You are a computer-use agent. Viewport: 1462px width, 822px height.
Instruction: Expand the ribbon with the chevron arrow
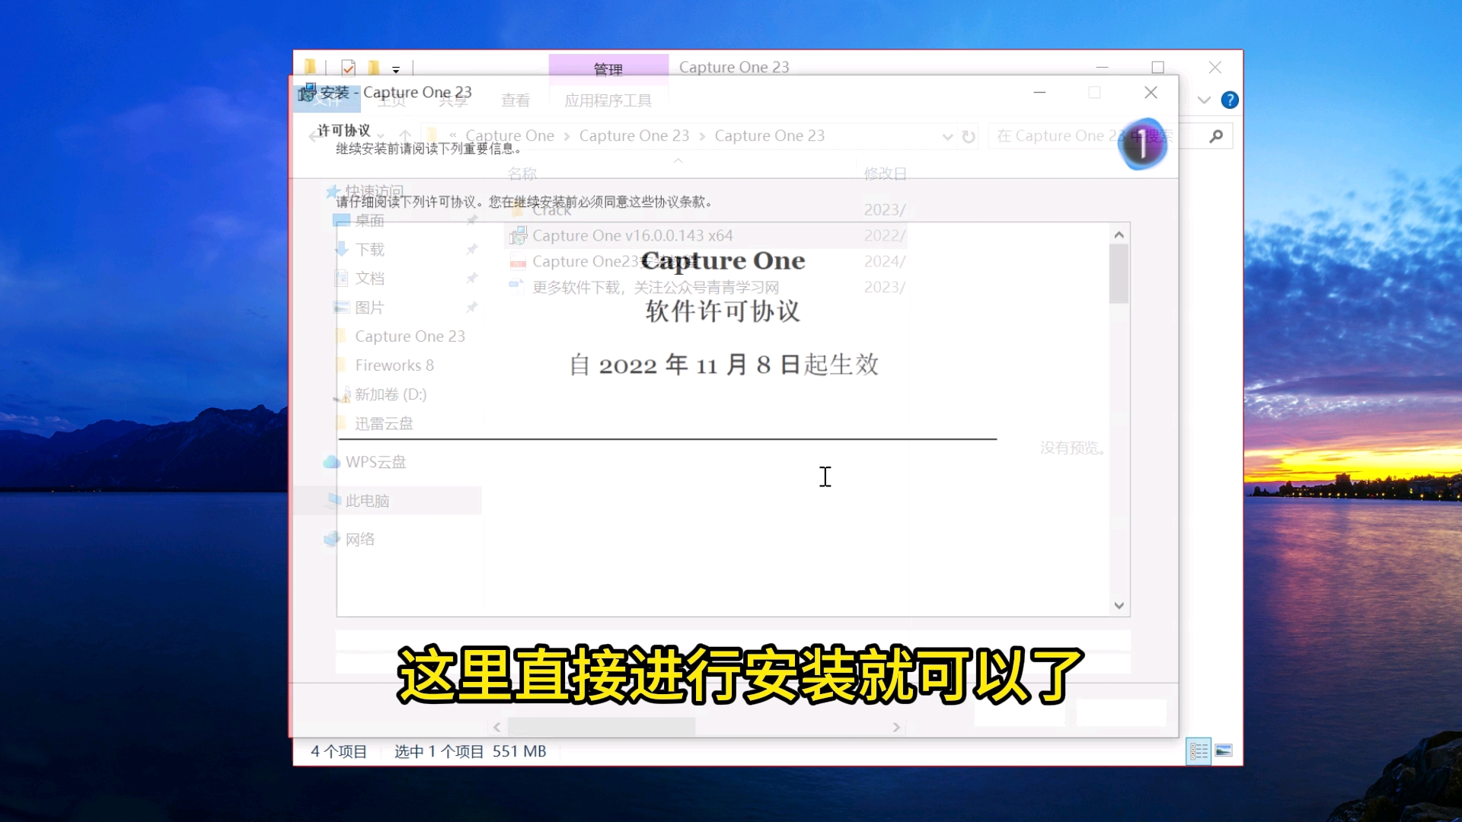(1204, 100)
